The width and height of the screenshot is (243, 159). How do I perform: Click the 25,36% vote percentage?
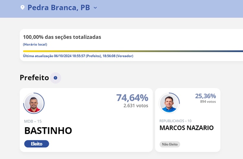(x=205, y=96)
